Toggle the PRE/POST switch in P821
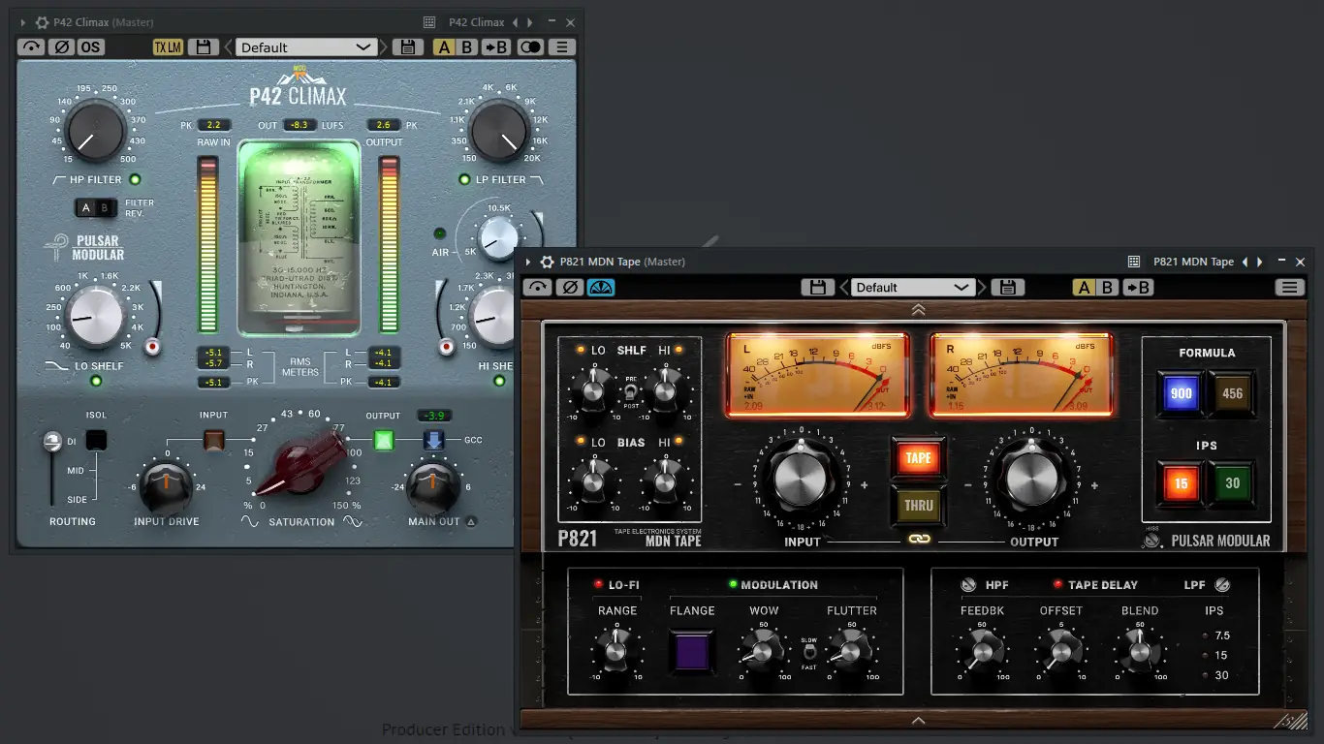Viewport: 1324px width, 744px height. point(630,394)
